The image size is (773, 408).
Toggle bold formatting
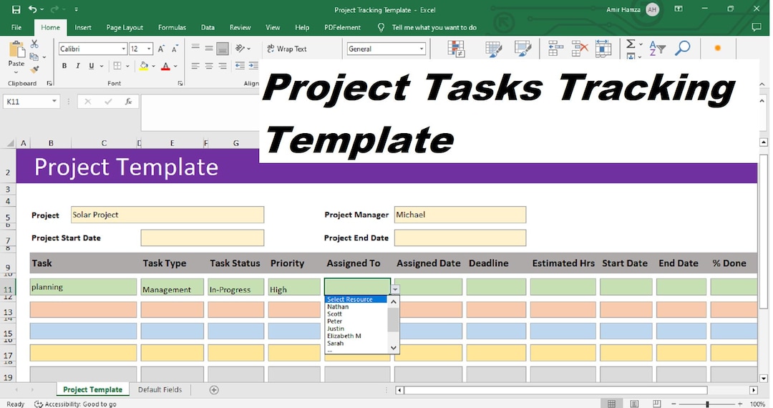[64, 66]
